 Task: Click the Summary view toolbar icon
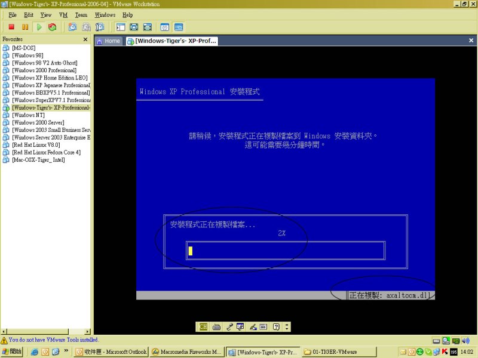pos(165,27)
